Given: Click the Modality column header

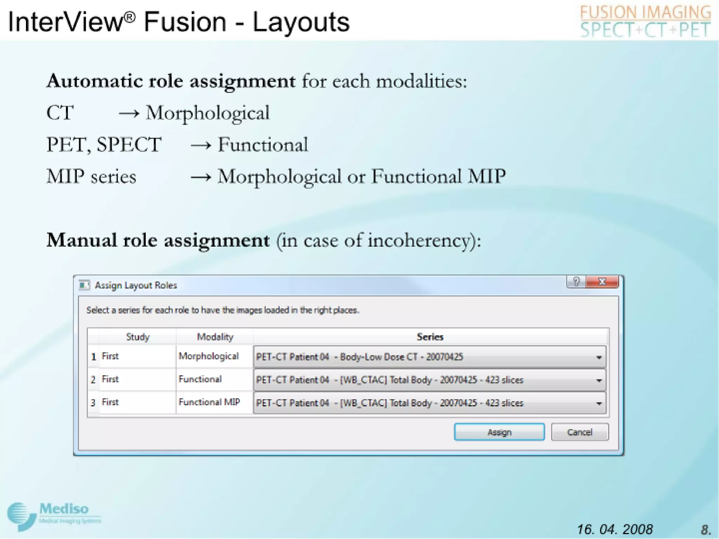Looking at the screenshot, I should click(x=215, y=337).
